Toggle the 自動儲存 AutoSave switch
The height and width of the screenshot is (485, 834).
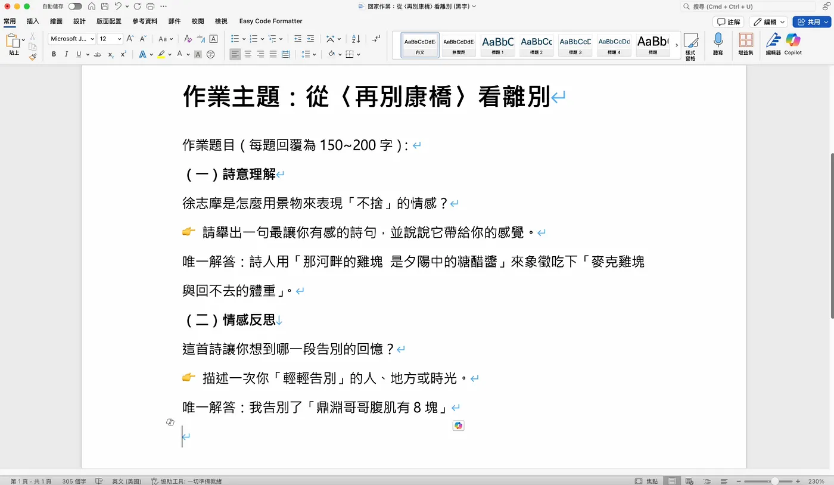click(75, 6)
